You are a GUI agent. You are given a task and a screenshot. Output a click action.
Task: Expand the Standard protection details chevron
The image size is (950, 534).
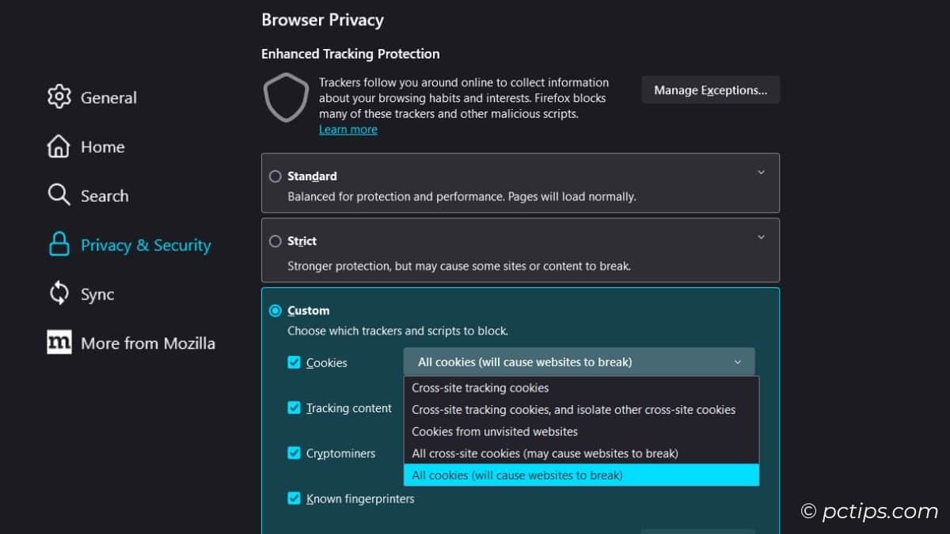(761, 172)
